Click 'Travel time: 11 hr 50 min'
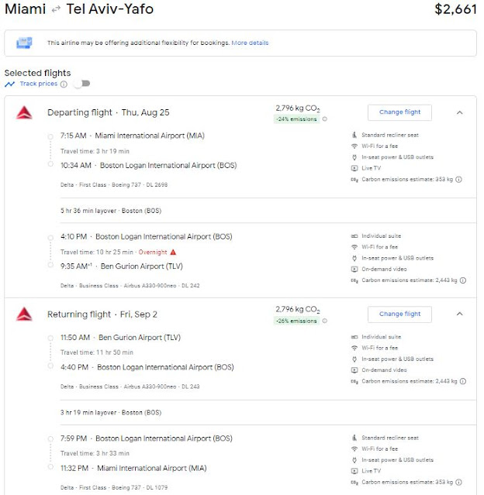This screenshot has height=495, width=484. coord(97,352)
